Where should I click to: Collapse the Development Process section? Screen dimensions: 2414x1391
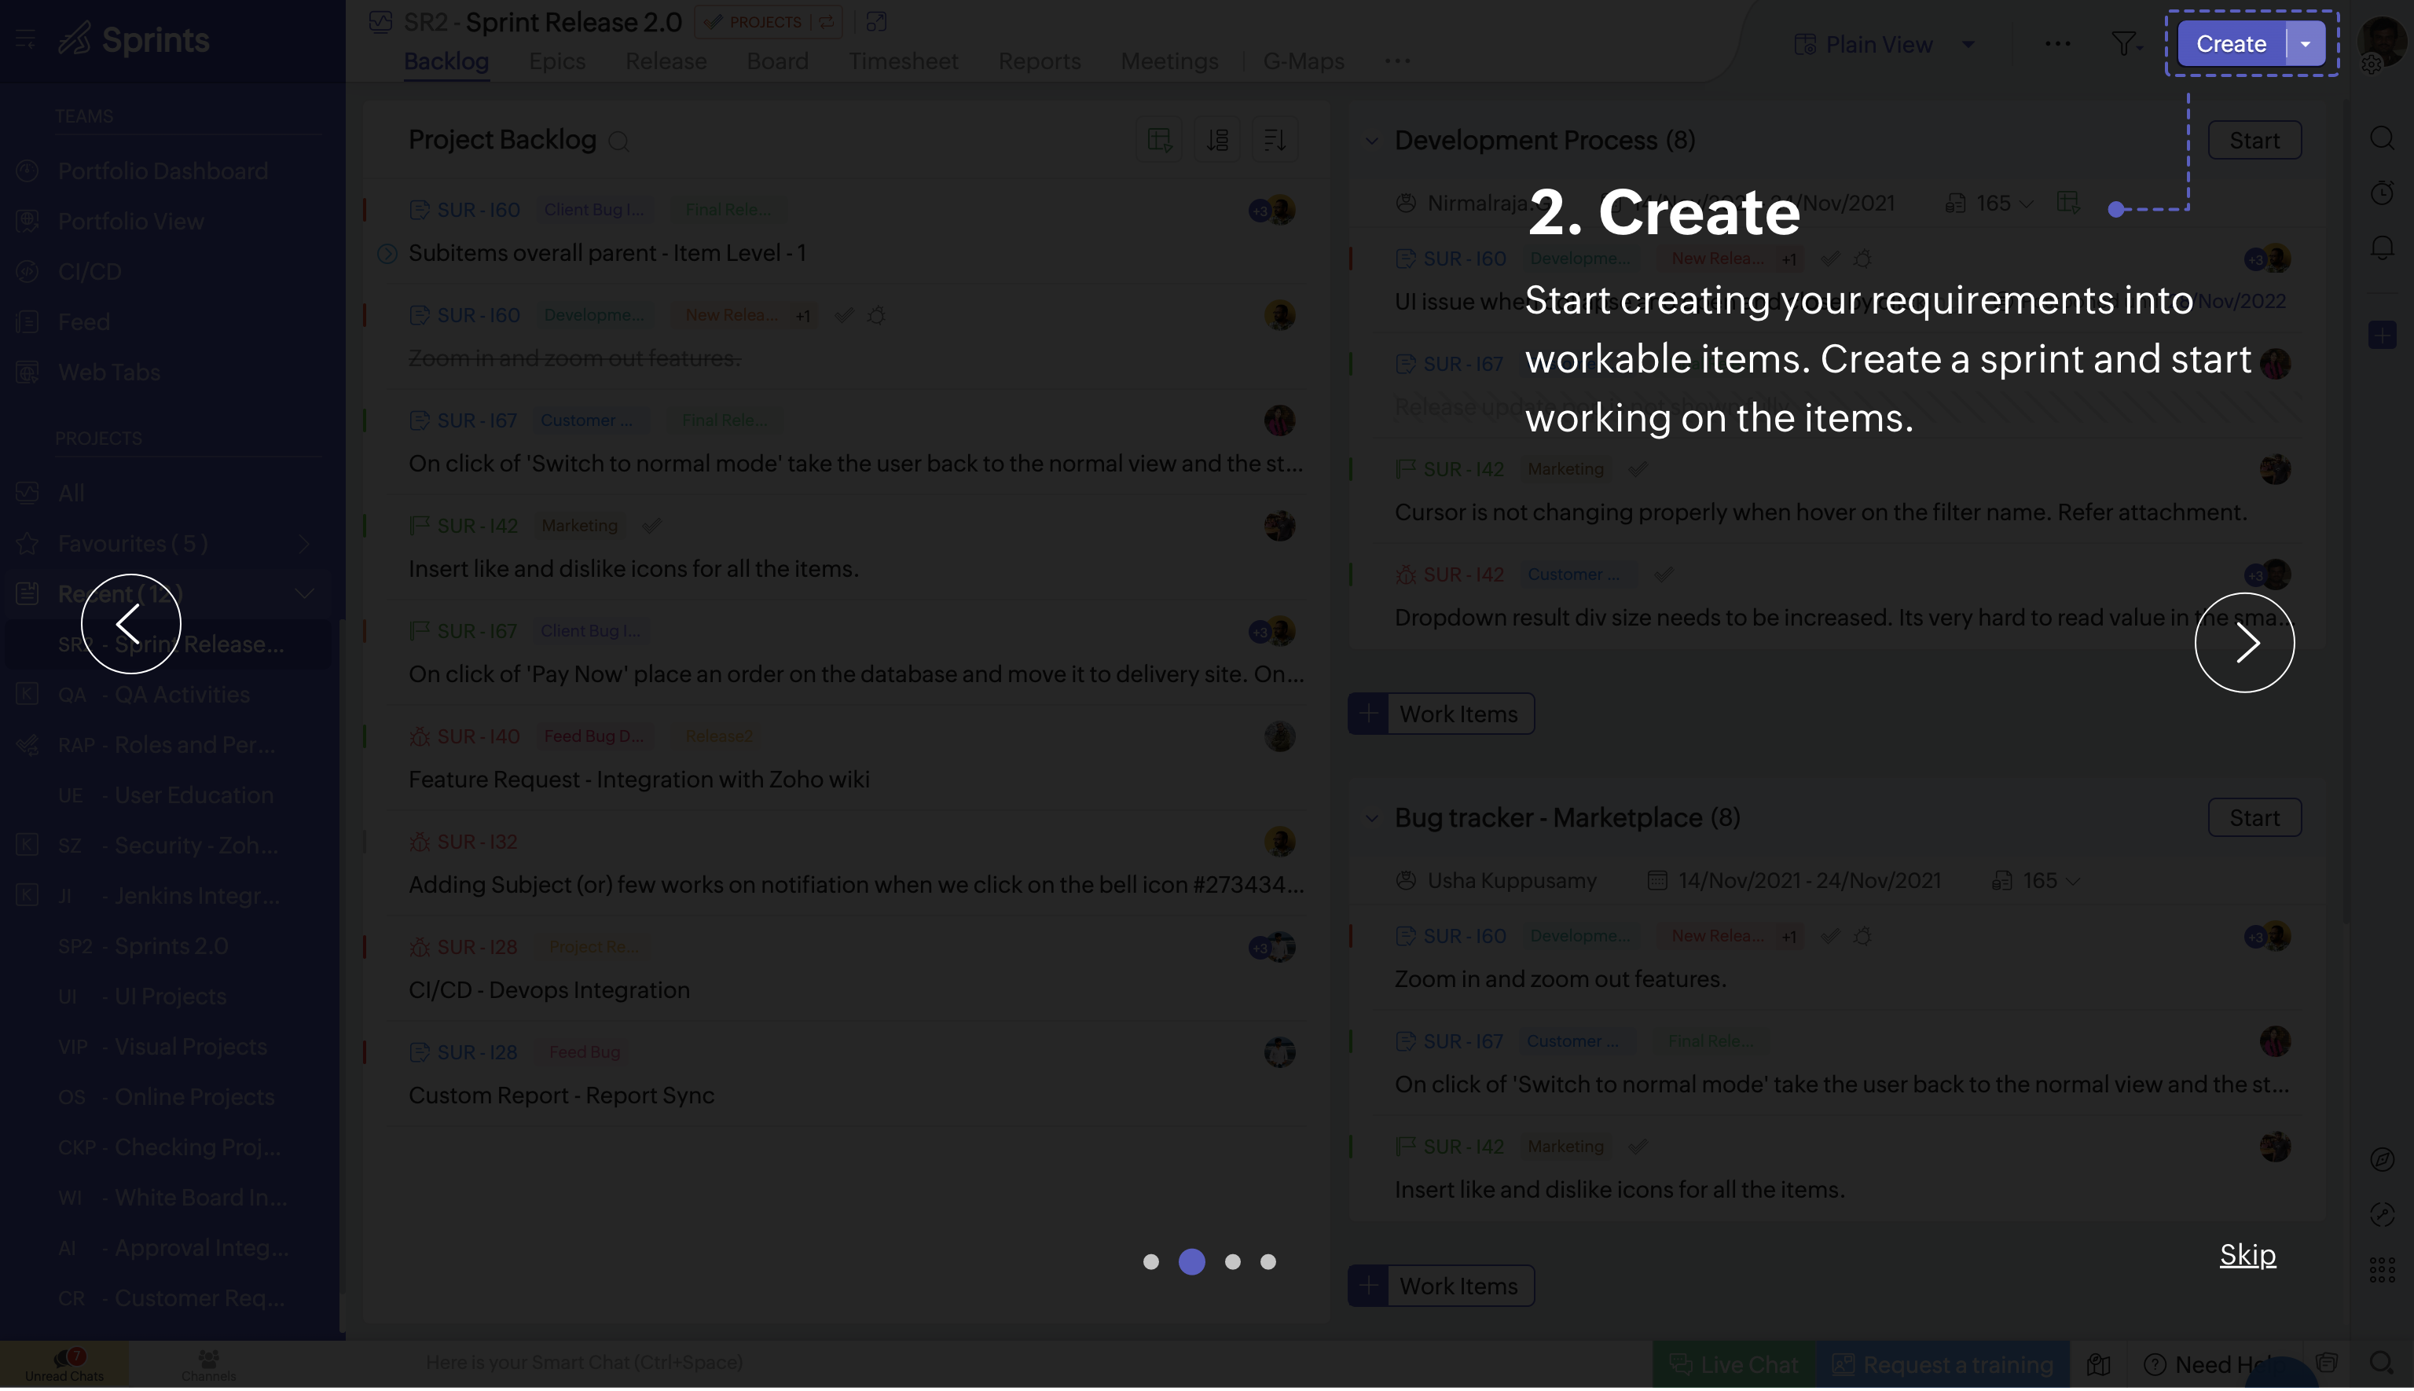coord(1373,139)
